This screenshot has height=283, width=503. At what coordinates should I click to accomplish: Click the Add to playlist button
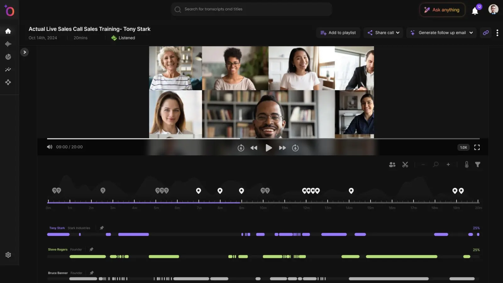[338, 32]
